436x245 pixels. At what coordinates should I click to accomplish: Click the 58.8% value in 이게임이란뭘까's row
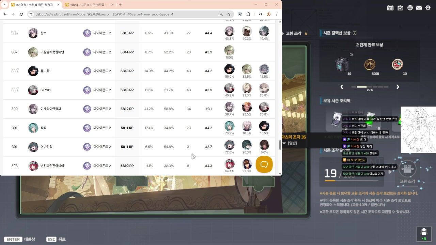[169, 109]
